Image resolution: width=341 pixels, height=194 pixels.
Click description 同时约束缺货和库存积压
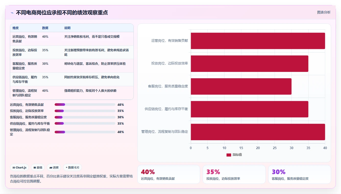[x=92, y=77]
